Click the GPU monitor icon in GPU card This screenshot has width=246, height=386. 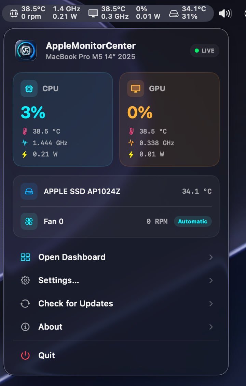tap(136, 88)
